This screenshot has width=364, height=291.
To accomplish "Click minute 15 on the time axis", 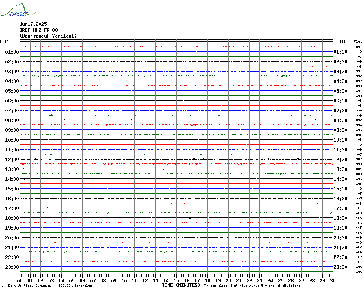I will tap(176, 280).
